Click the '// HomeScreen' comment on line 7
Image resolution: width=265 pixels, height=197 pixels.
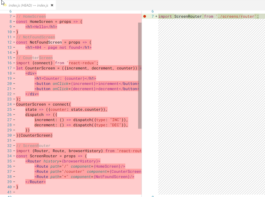31,16
